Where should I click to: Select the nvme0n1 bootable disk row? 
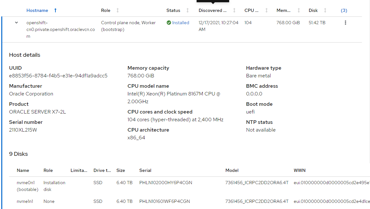click(27, 186)
